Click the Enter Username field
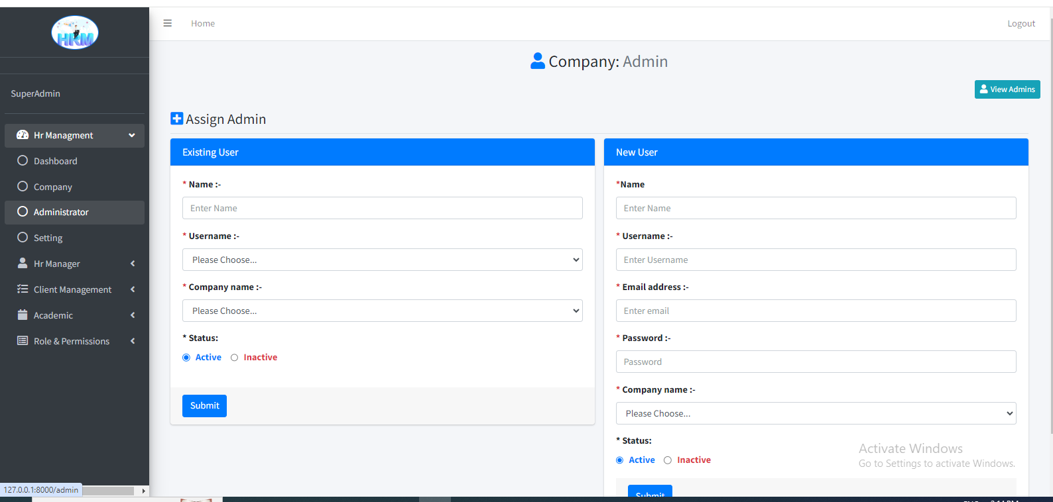This screenshot has width=1053, height=502. 816,260
